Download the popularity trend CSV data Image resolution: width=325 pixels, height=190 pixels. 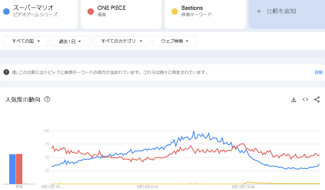point(294,100)
